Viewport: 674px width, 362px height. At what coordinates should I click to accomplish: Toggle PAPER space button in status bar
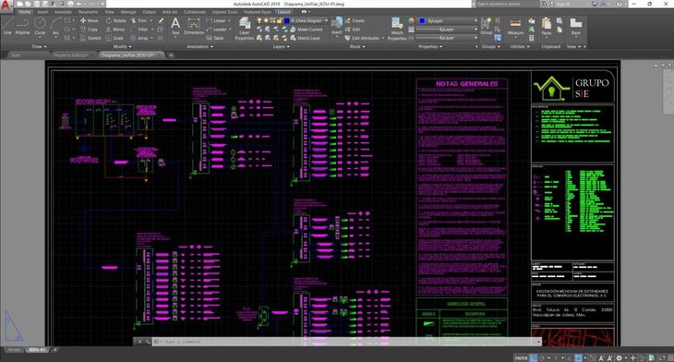click(x=521, y=357)
